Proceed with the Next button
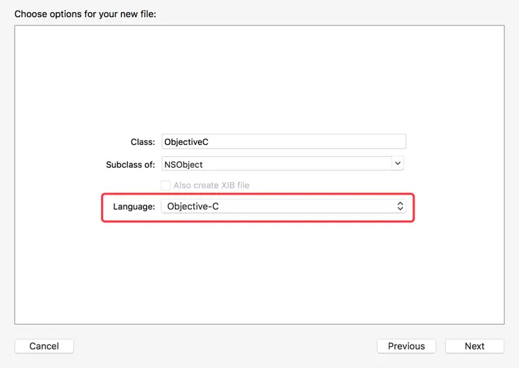 [474, 346]
